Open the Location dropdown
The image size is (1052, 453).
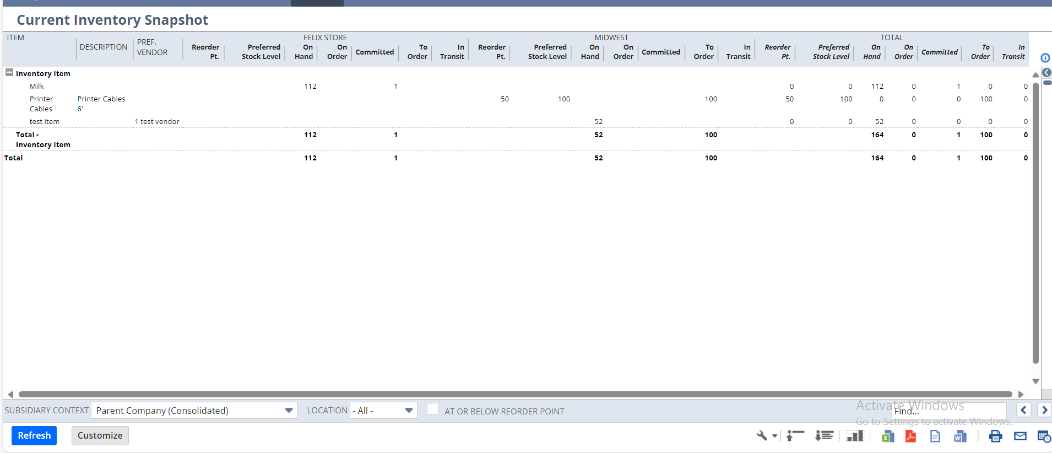pos(409,411)
